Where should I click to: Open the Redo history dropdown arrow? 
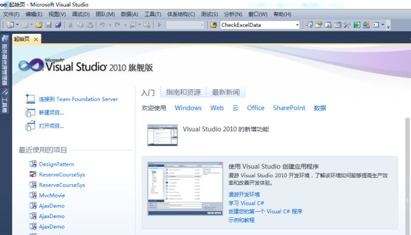126,25
